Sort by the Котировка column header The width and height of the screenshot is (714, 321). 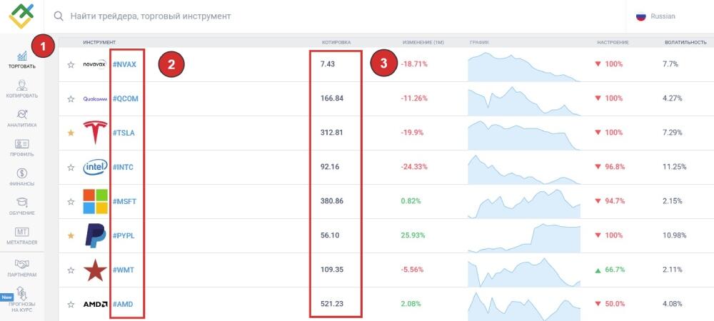click(x=336, y=42)
